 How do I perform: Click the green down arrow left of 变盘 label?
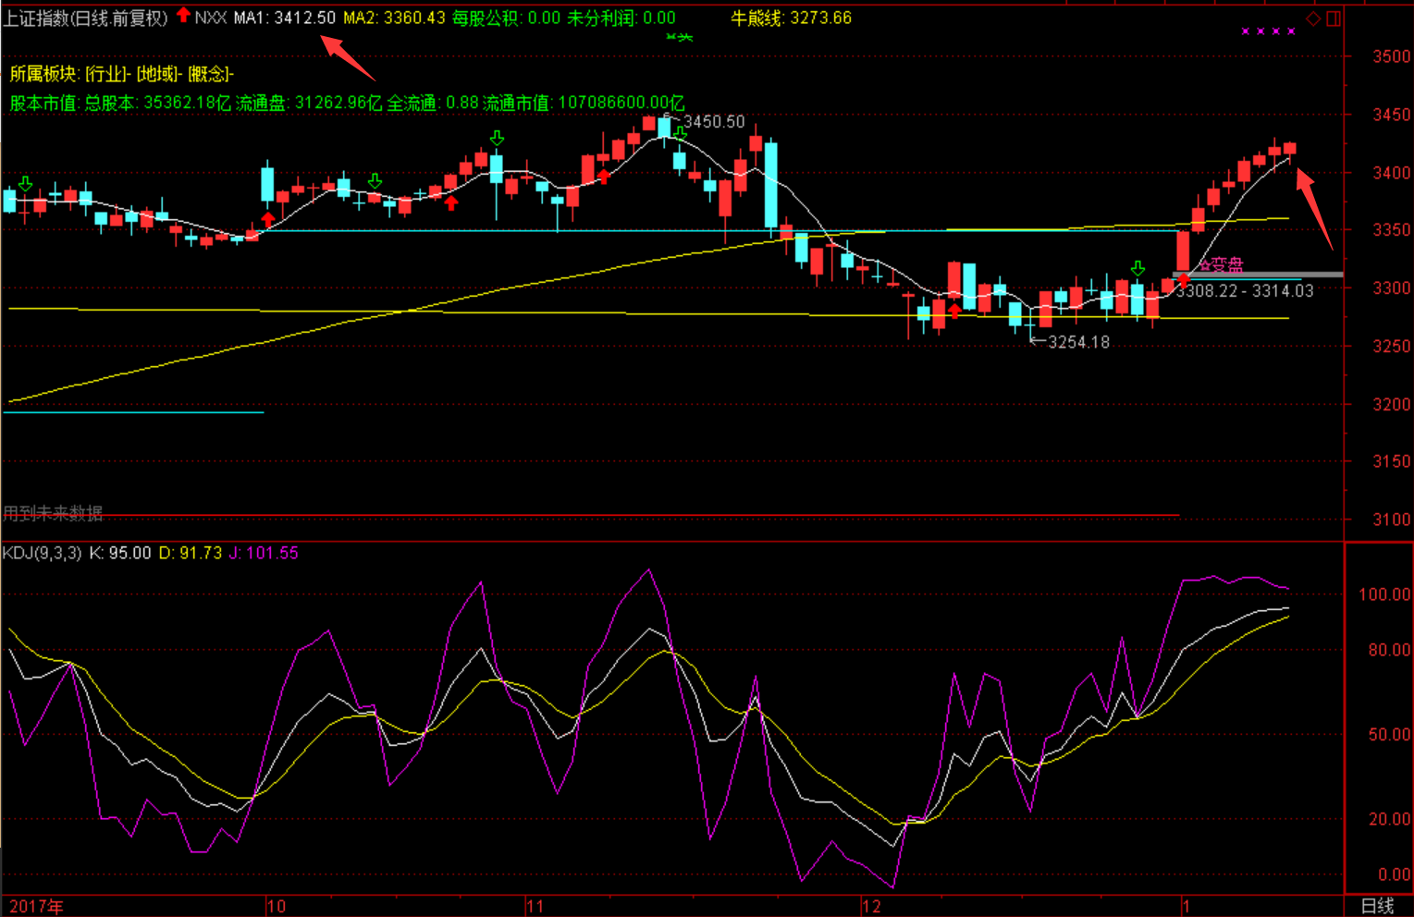pos(1137,268)
